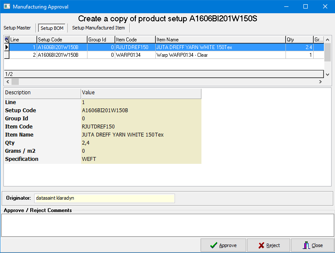
Task: Click the Approve / Reject Comments text box
Action: [x=167, y=225]
